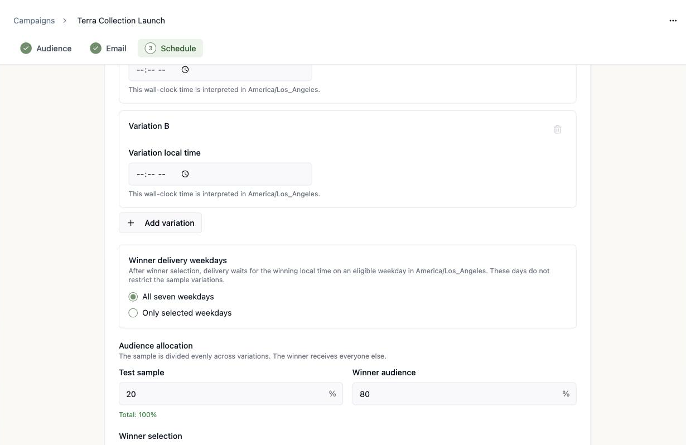Focus the Winner audience percentage field
The width and height of the screenshot is (686, 445).
pyautogui.click(x=464, y=394)
